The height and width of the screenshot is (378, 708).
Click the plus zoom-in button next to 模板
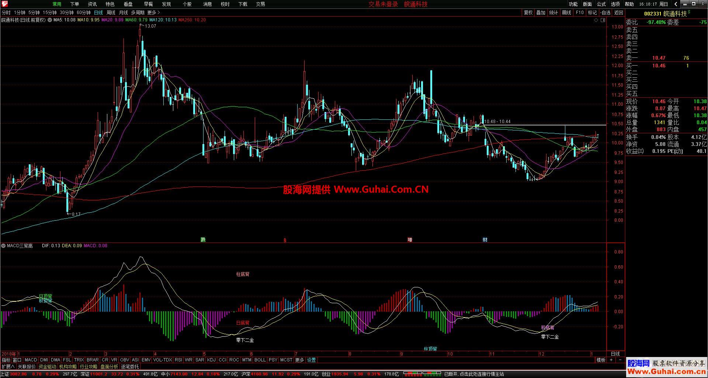(611, 360)
